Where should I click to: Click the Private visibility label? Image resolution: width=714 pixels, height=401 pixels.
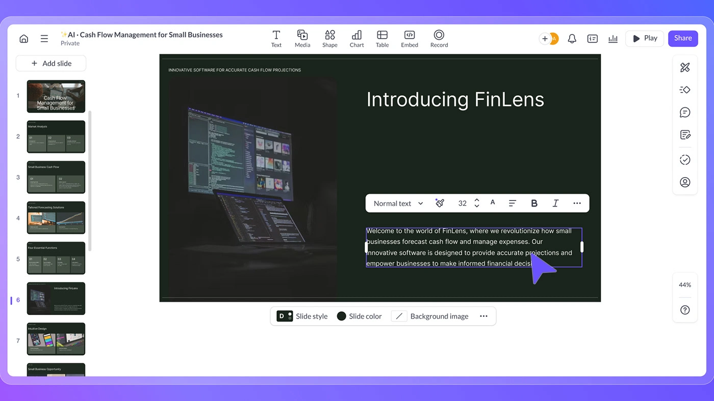pos(70,43)
